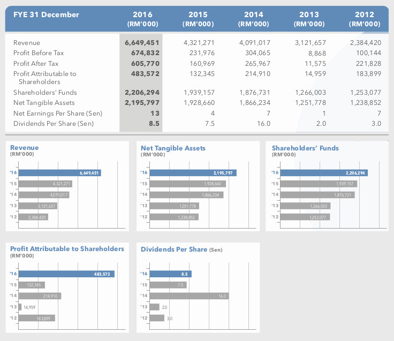Select the '12 bar in Revenue chart
394x341 pixels.
[x=33, y=217]
